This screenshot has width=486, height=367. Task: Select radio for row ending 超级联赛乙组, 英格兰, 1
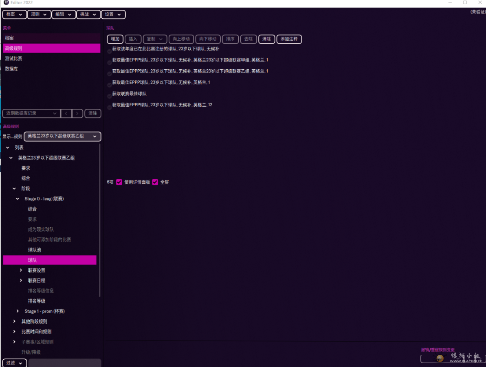coord(110,74)
